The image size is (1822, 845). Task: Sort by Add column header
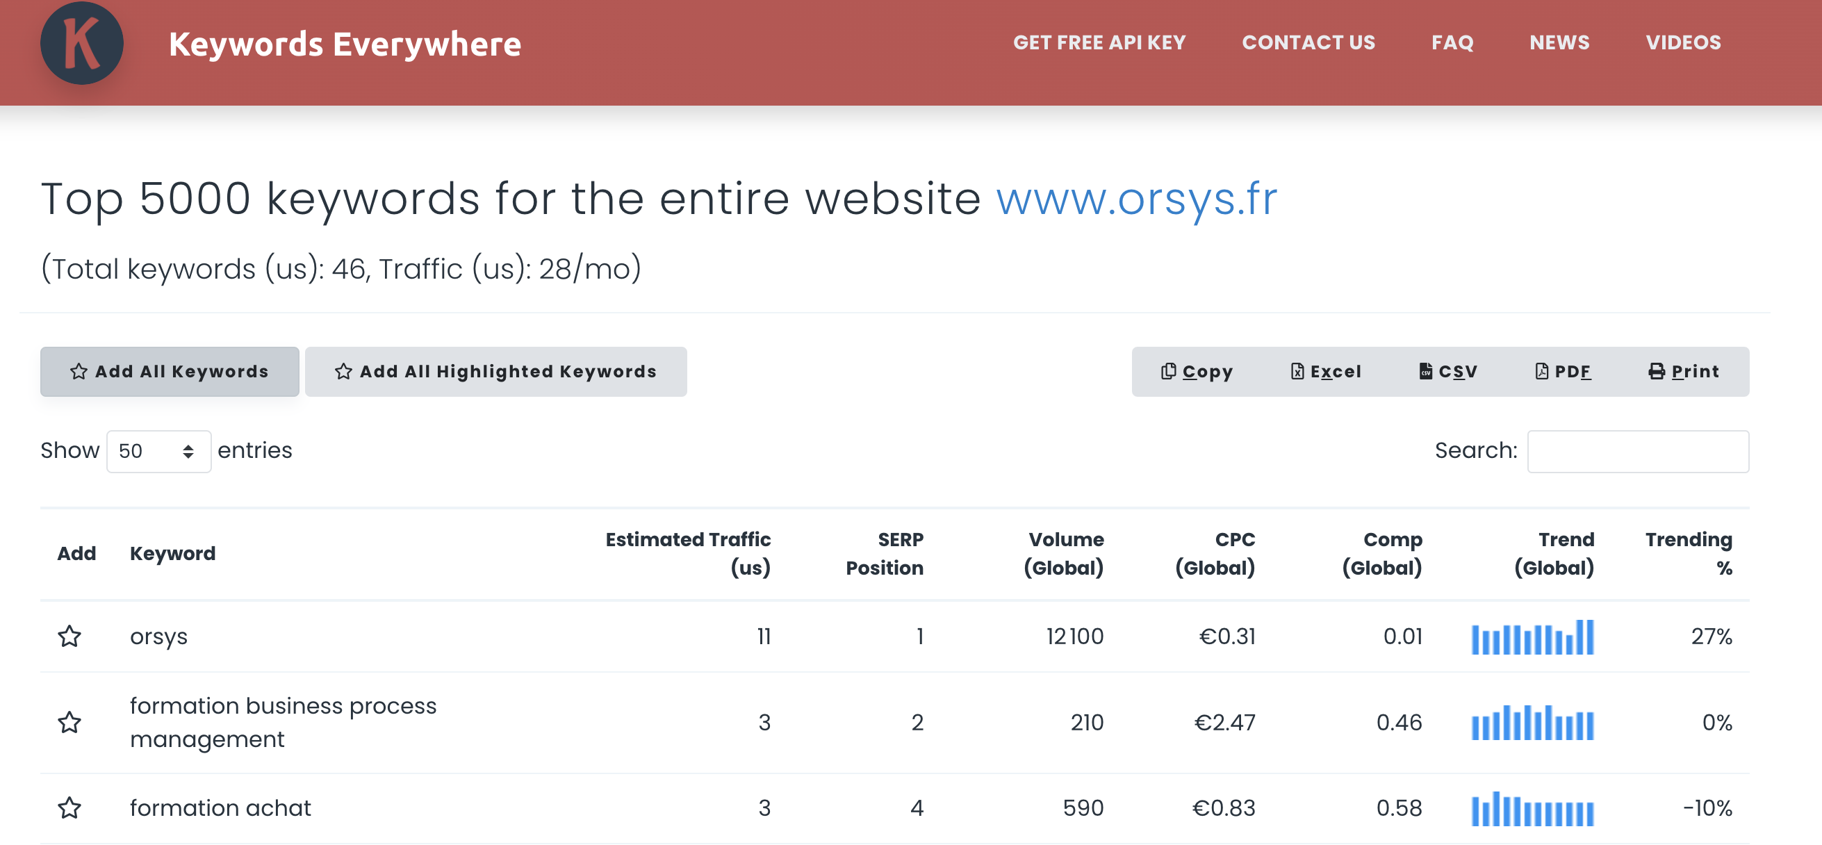click(76, 554)
